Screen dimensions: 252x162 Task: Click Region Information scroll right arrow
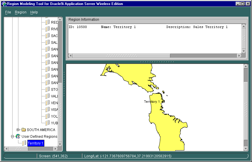pos(239,56)
